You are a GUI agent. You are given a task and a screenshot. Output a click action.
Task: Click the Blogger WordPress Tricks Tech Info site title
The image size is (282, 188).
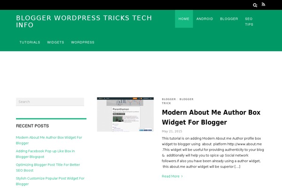pos(84,22)
